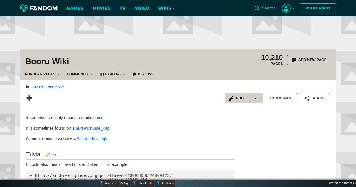Click the icon on Gotham tab
This screenshot has height=187, width=356.
pos(159,183)
